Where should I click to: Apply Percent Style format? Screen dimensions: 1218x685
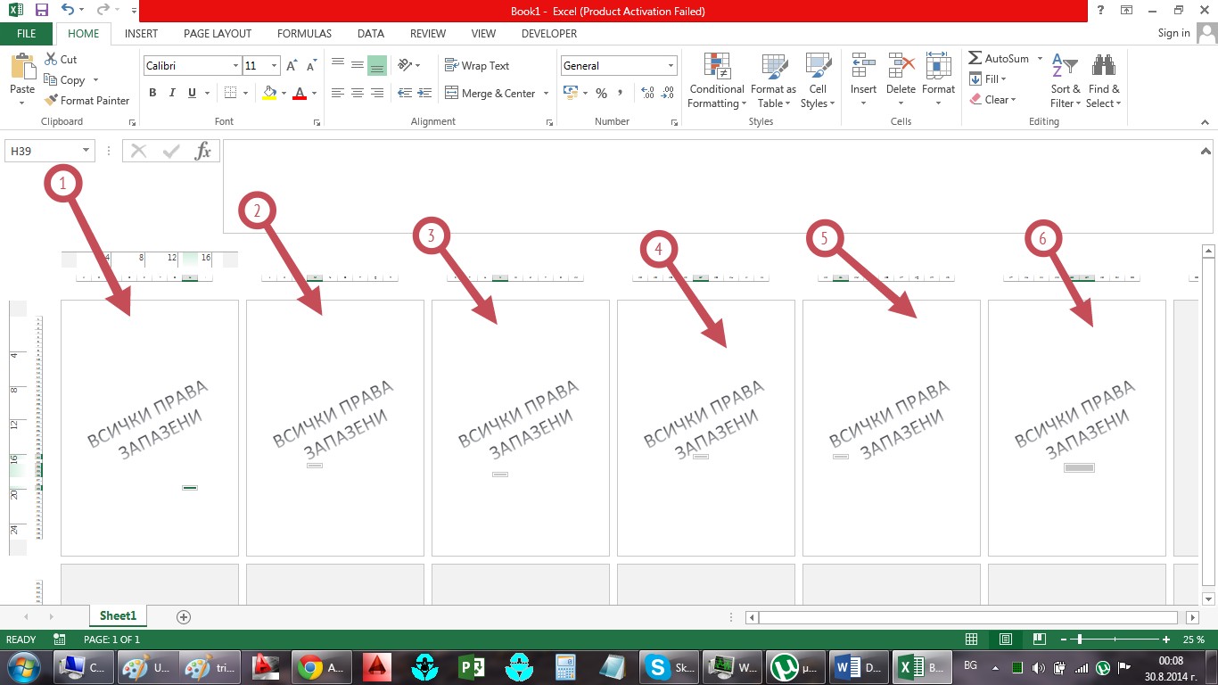pos(601,93)
